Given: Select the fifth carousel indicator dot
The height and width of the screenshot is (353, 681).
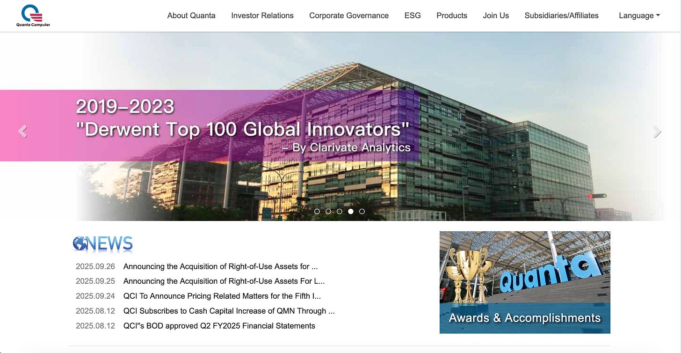Looking at the screenshot, I should click(x=362, y=212).
